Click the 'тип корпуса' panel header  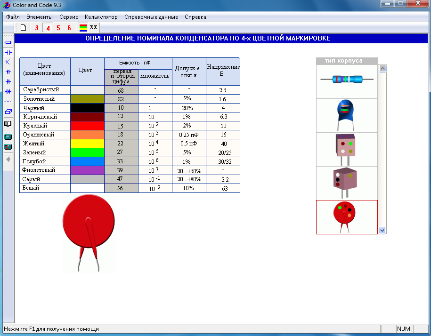(347, 61)
